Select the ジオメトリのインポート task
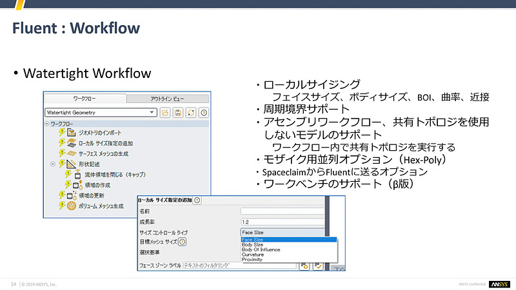This screenshot has height=290, width=516. click(100, 133)
